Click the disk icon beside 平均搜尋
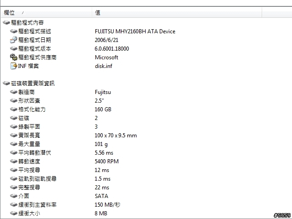The image size is (292, 219). [x=14, y=170]
